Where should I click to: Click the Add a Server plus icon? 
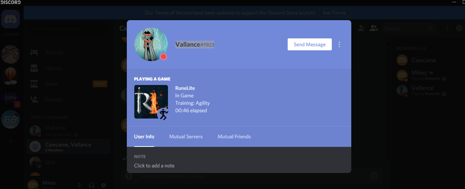(x=10, y=141)
